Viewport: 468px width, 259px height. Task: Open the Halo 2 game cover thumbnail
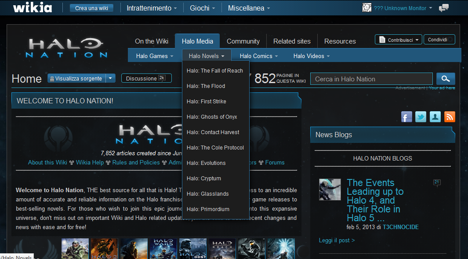(104, 248)
